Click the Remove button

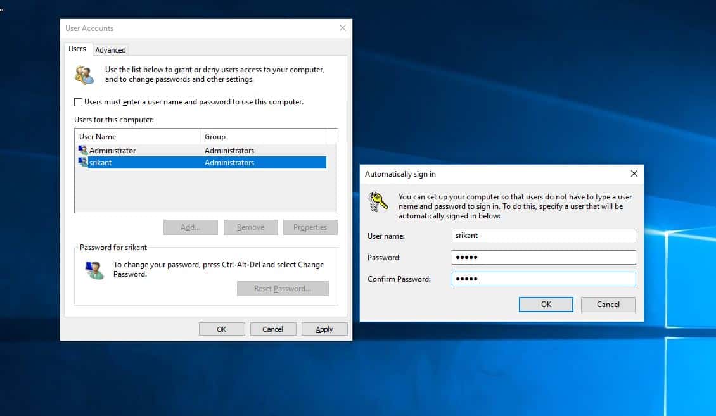(x=251, y=227)
